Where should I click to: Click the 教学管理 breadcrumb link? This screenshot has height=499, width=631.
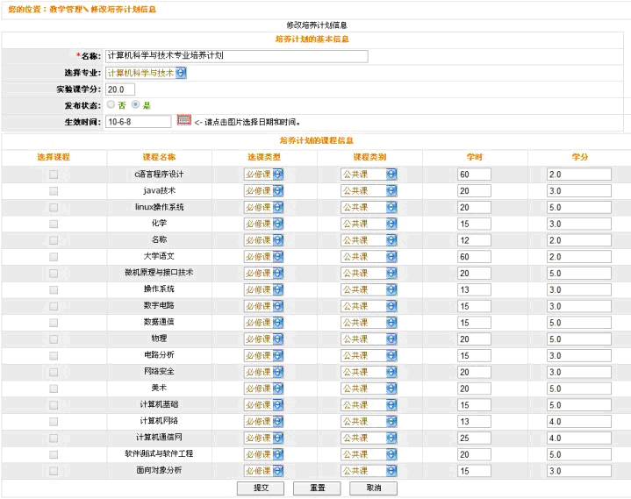(x=67, y=9)
